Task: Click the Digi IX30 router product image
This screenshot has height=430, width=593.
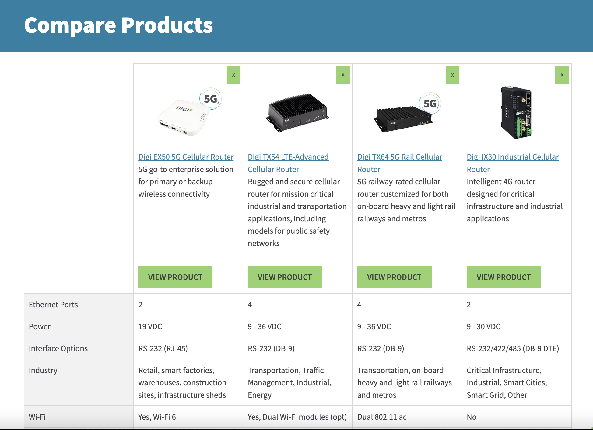Action: pyautogui.click(x=517, y=113)
